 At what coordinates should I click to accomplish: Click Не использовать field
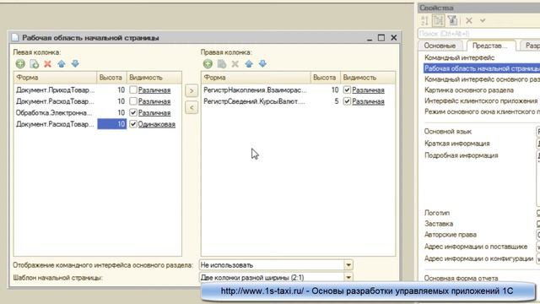272,265
